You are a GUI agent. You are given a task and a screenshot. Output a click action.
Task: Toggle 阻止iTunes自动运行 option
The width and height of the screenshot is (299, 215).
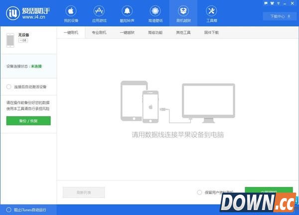pyautogui.click(x=9, y=210)
